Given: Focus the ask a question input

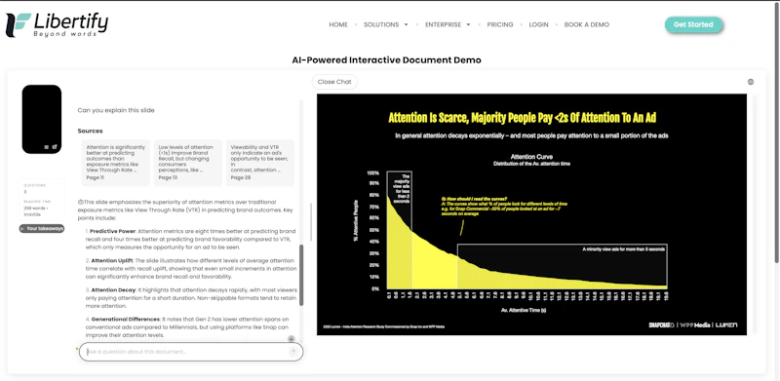Looking at the screenshot, I should pyautogui.click(x=191, y=352).
